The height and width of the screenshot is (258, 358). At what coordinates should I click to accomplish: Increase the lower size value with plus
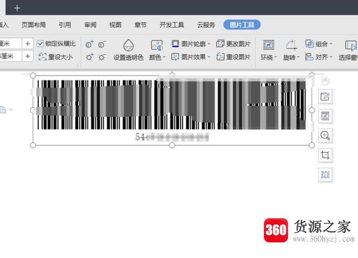point(28,56)
